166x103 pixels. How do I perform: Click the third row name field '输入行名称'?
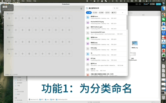click(10, 37)
